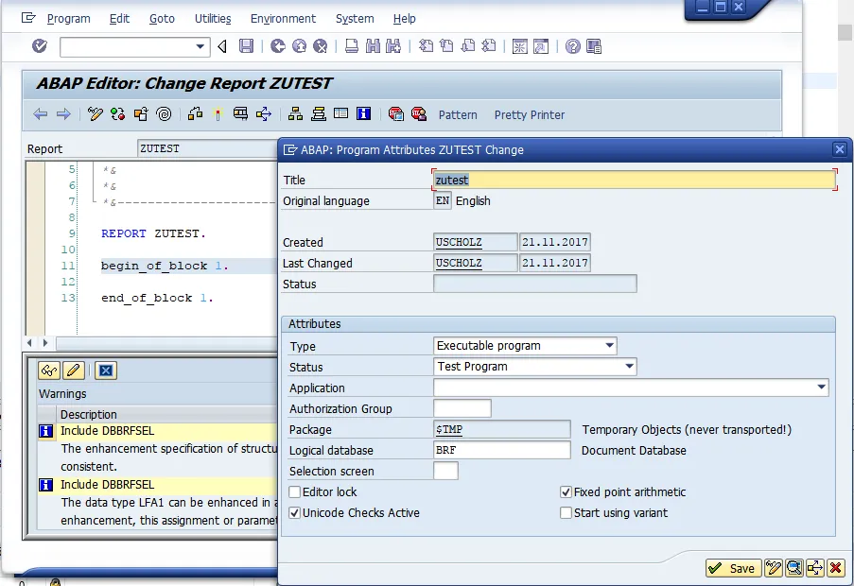This screenshot has width=854, height=586.
Task: Click the branching arrows icon in dialog
Action: (x=815, y=568)
